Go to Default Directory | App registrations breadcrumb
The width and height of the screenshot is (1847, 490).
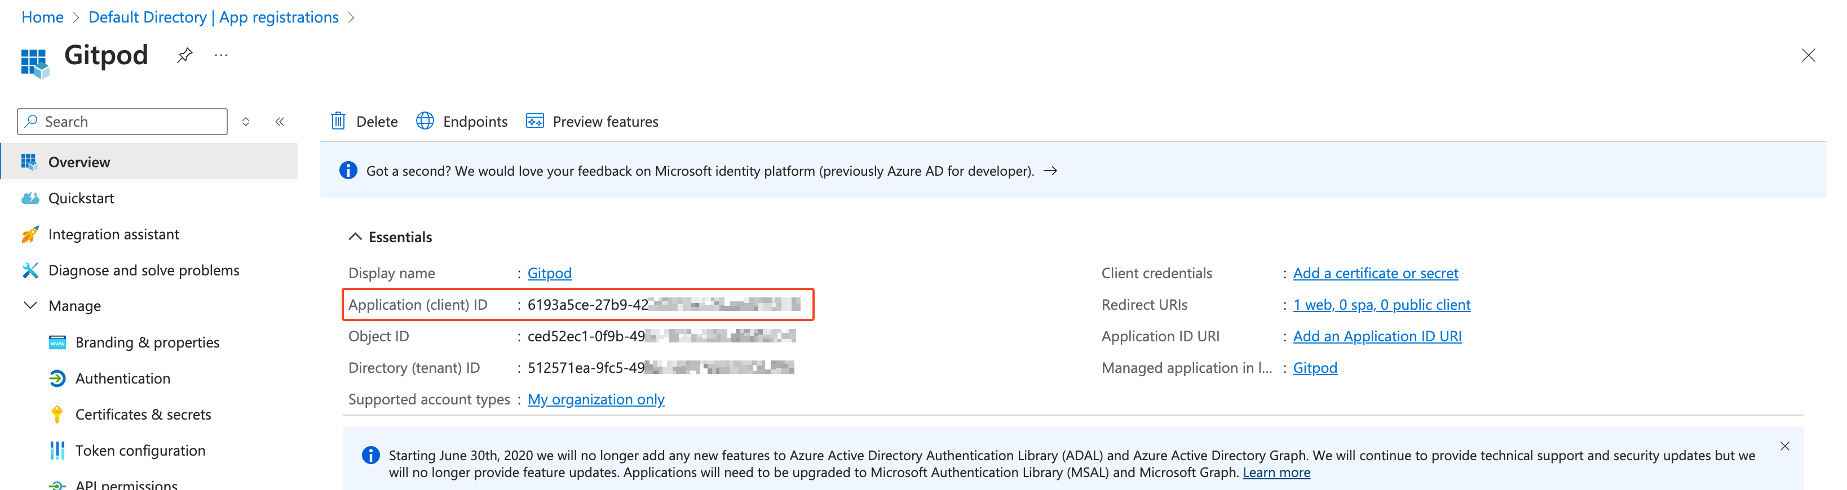(x=214, y=17)
